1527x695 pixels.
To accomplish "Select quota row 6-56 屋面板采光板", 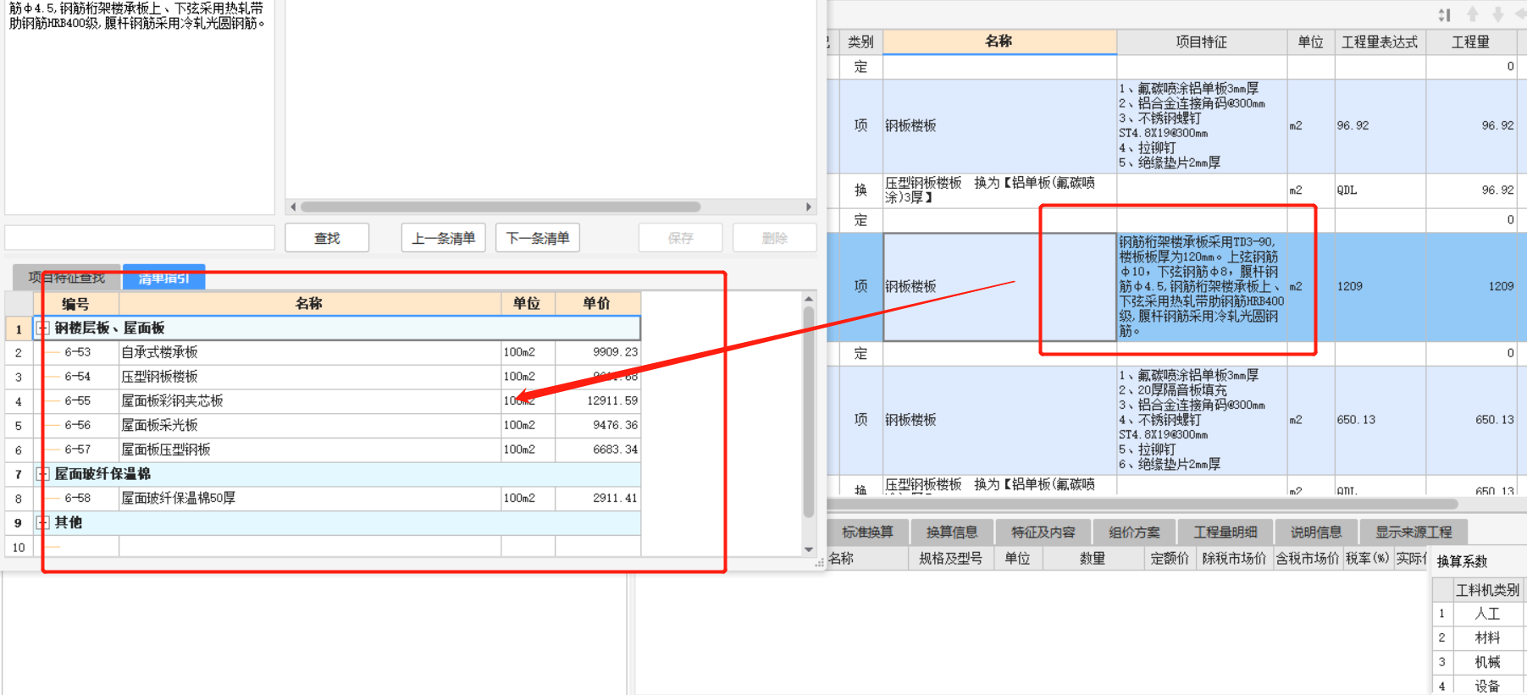I will click(x=337, y=425).
